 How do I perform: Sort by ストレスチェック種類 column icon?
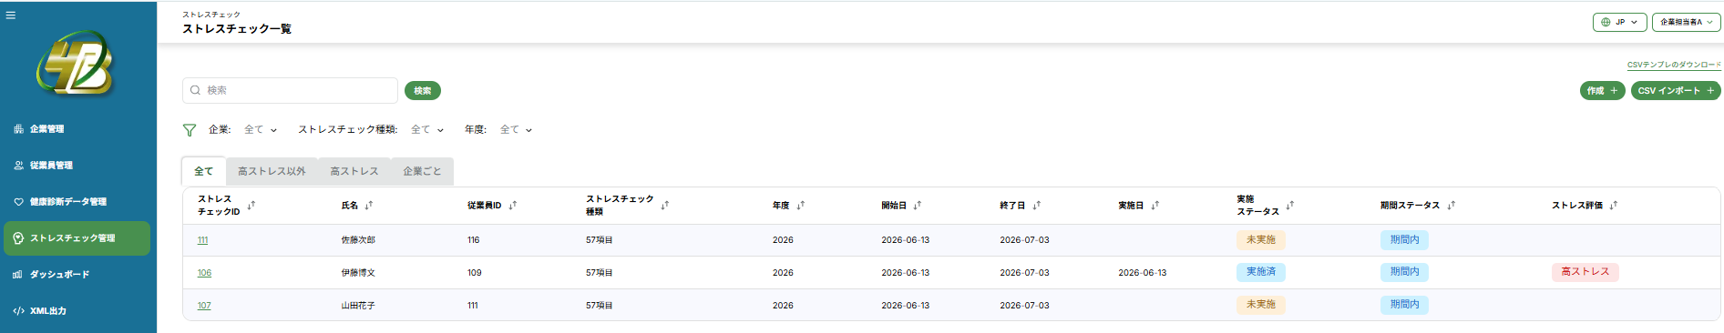(x=665, y=206)
